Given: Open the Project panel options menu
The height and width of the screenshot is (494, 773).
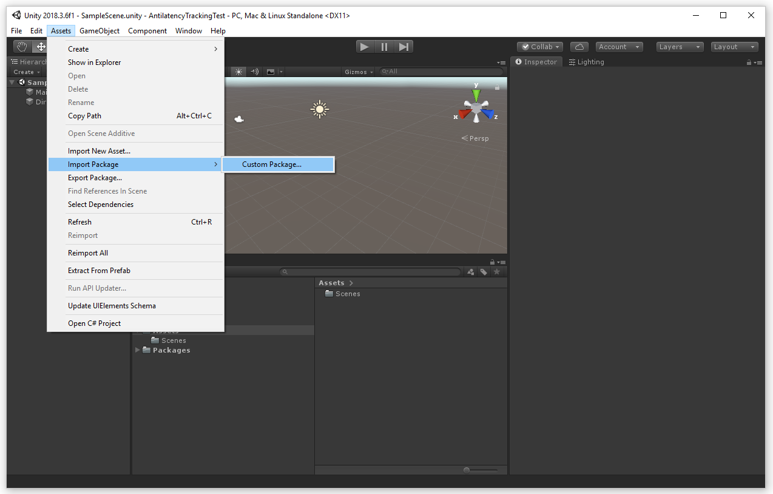Looking at the screenshot, I should coord(501,262).
